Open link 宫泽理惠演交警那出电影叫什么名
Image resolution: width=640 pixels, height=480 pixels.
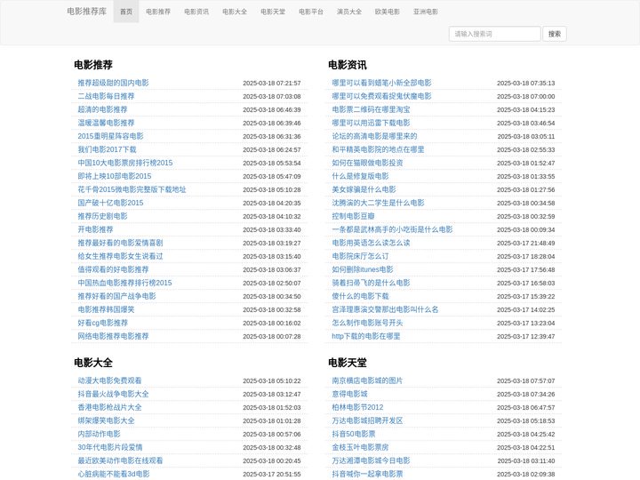pyautogui.click(x=385, y=309)
